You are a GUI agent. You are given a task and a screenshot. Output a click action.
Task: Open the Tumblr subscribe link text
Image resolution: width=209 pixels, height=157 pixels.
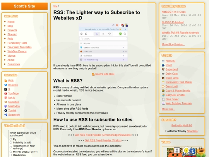(12, 110)
